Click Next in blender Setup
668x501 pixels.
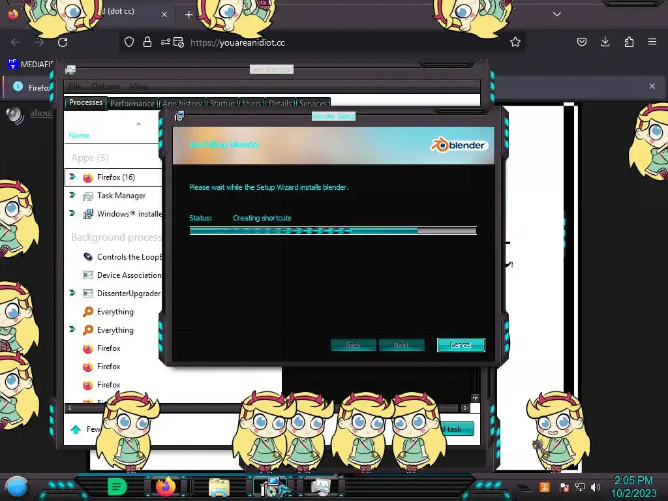(401, 345)
